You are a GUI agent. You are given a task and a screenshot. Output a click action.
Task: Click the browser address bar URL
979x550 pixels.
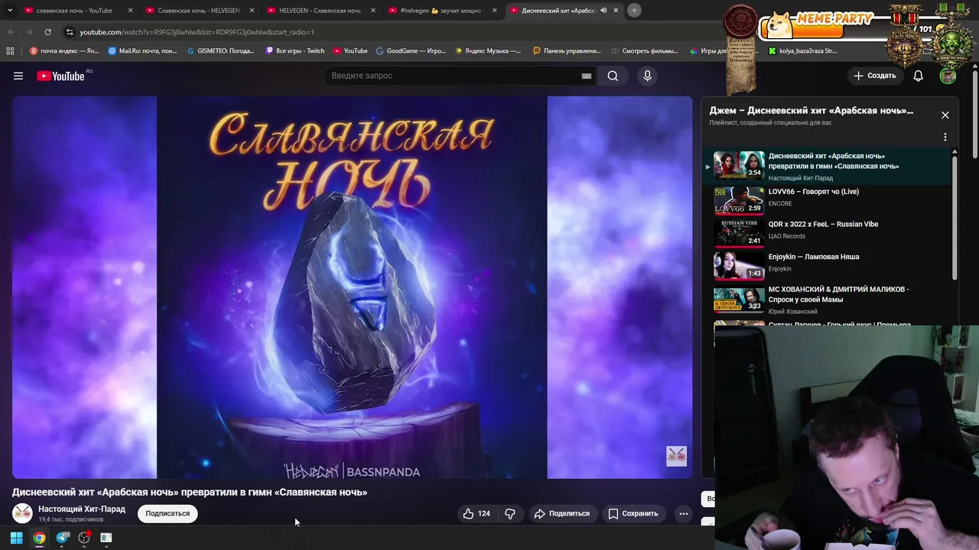pyautogui.click(x=197, y=32)
